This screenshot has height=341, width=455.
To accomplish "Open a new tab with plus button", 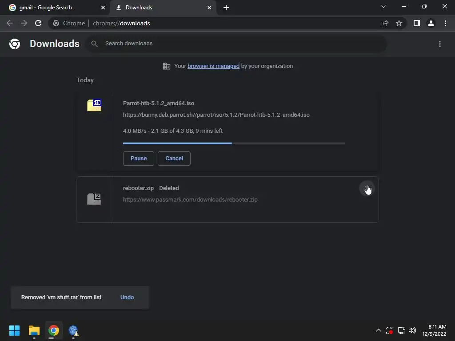I will click(x=226, y=8).
